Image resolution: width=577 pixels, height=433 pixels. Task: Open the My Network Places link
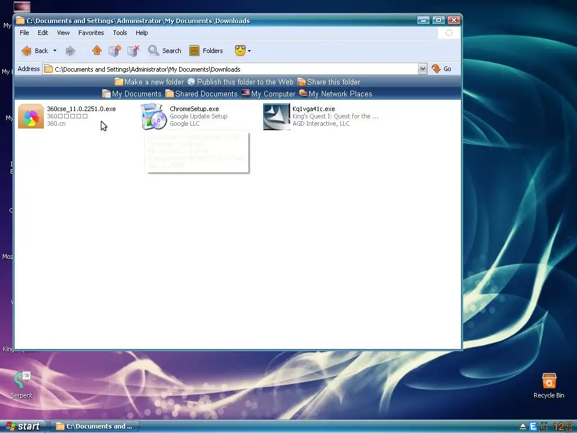336,94
